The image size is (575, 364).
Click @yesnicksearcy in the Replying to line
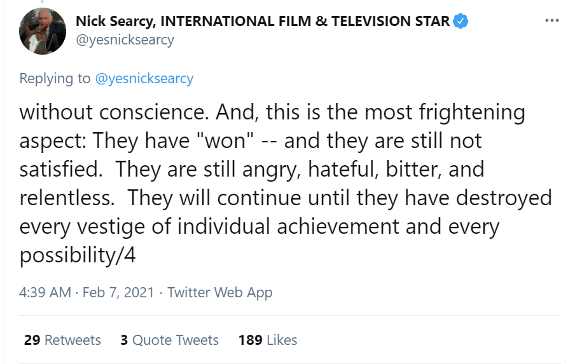tap(144, 79)
